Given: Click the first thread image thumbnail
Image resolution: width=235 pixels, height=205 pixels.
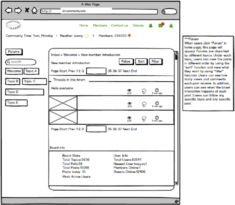Looking at the screenshot, I should pos(63,103).
